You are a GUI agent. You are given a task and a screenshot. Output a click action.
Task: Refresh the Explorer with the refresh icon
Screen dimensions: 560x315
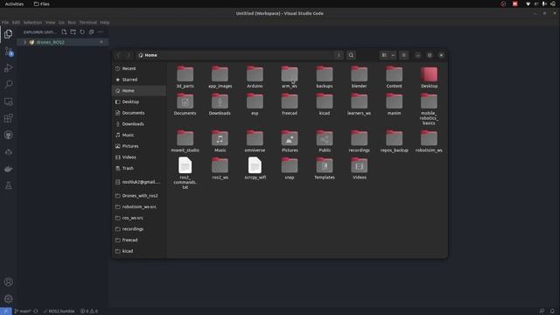(x=82, y=31)
